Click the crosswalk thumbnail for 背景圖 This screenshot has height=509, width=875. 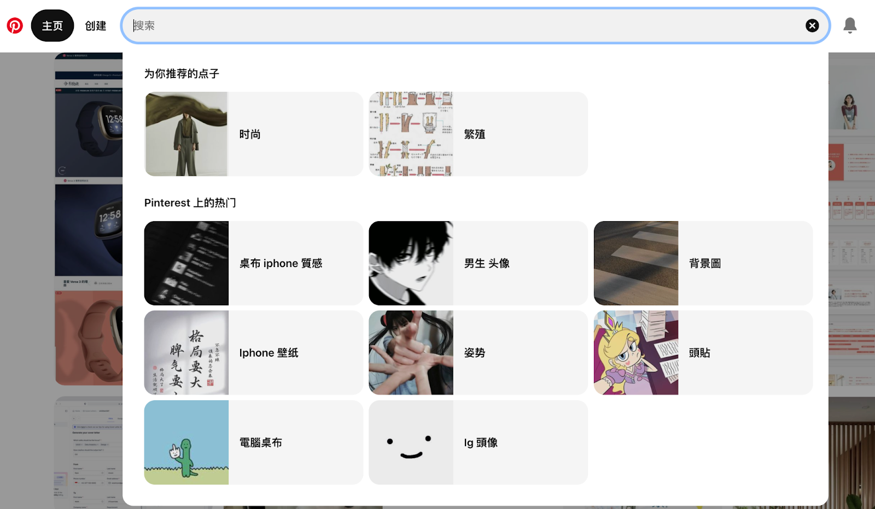pyautogui.click(x=636, y=263)
